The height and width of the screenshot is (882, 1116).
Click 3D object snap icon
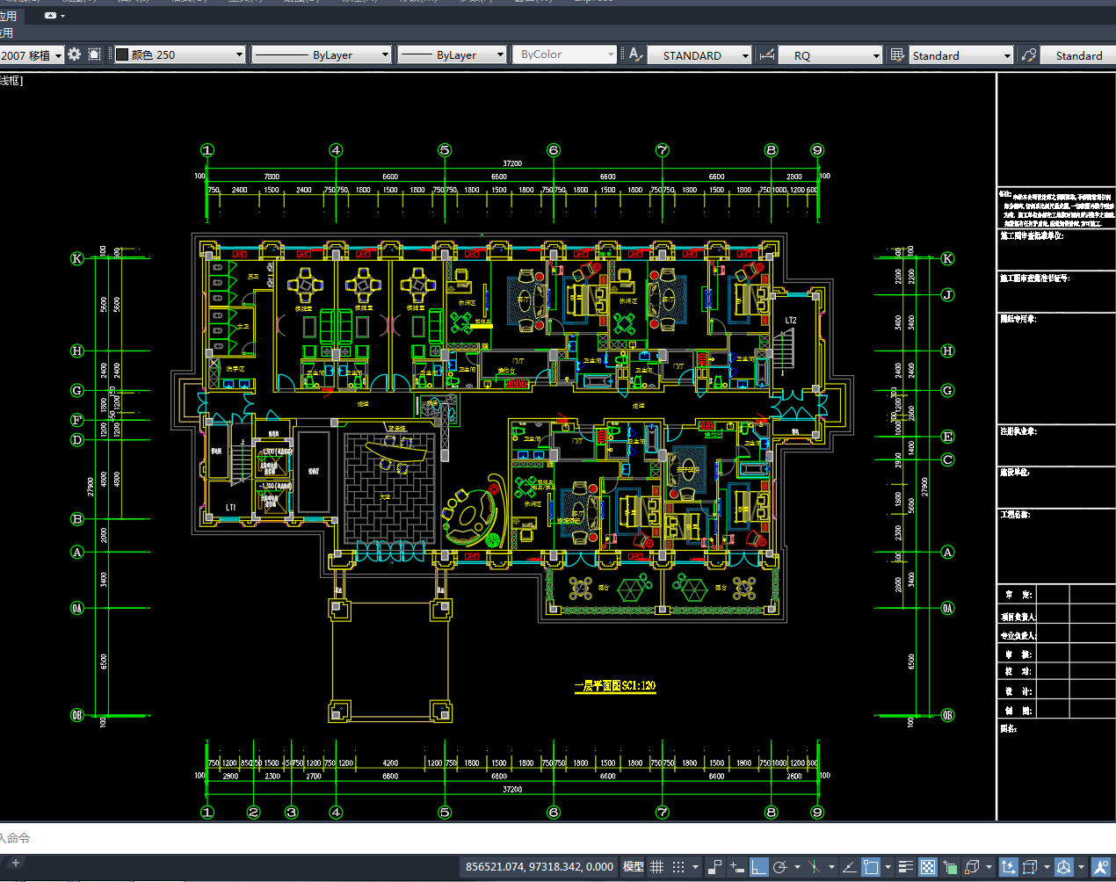972,867
